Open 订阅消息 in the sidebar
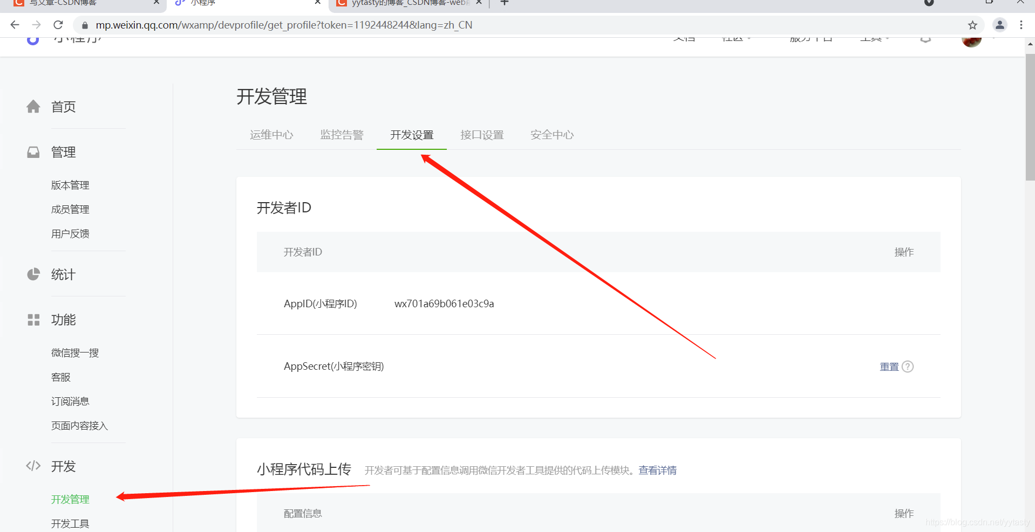 point(70,402)
